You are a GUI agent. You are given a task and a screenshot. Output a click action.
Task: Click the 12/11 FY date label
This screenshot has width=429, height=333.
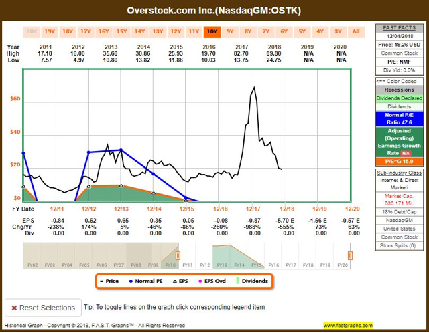tap(56, 209)
